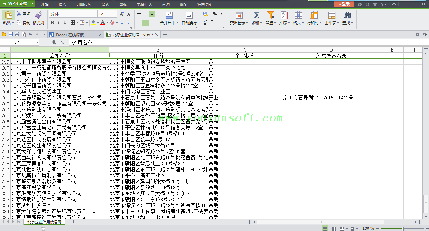Viewport: 429px width, 231px height.
Task: Open the font name 宋体 dropdown
Action: click(96, 14)
